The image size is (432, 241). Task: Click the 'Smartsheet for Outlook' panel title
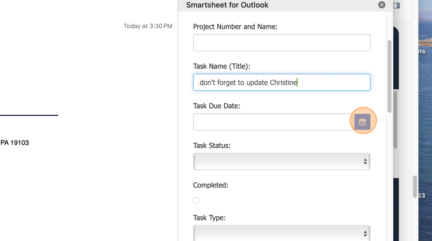tap(227, 5)
